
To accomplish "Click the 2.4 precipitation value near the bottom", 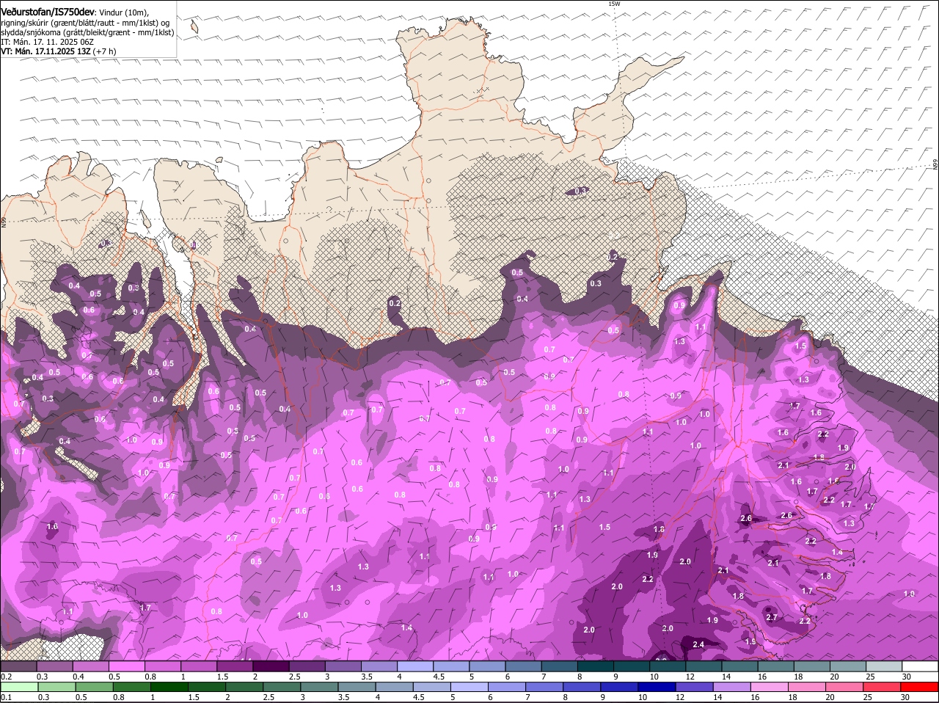I will pos(698,644).
